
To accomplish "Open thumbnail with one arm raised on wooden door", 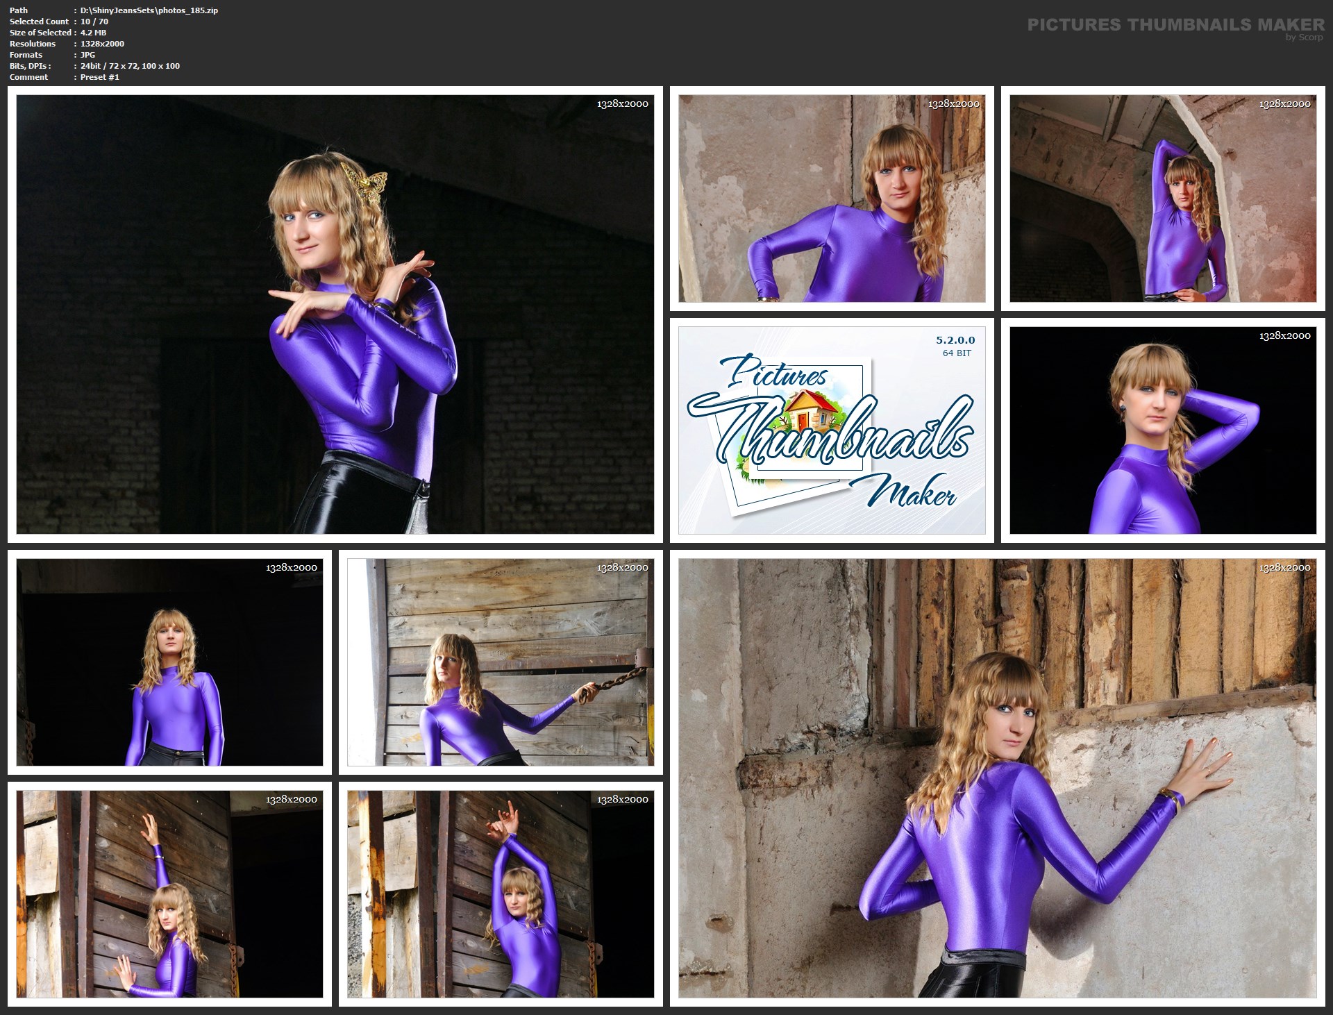I will (x=169, y=894).
